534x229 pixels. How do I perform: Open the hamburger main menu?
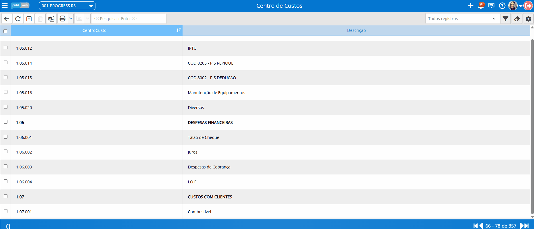pos(5,6)
